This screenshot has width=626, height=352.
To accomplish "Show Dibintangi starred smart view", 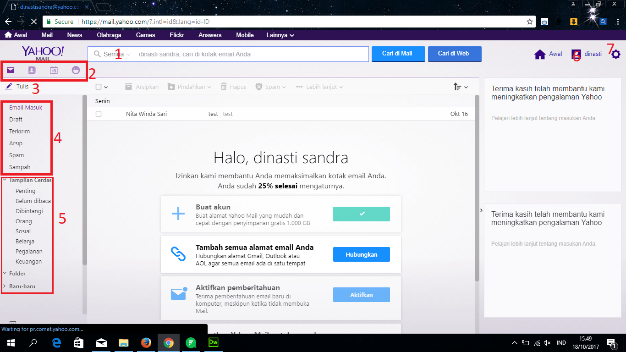I will click(x=29, y=211).
